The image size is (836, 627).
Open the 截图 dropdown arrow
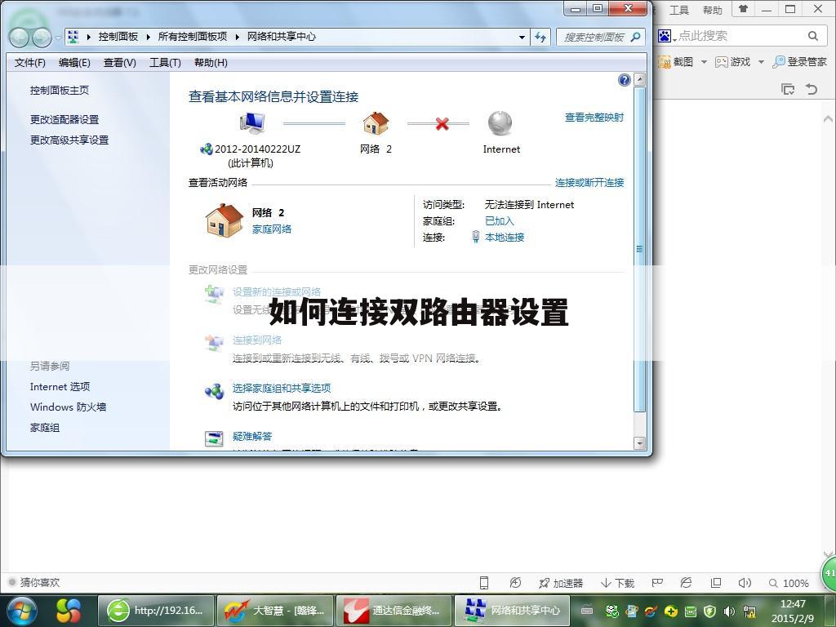pos(704,61)
